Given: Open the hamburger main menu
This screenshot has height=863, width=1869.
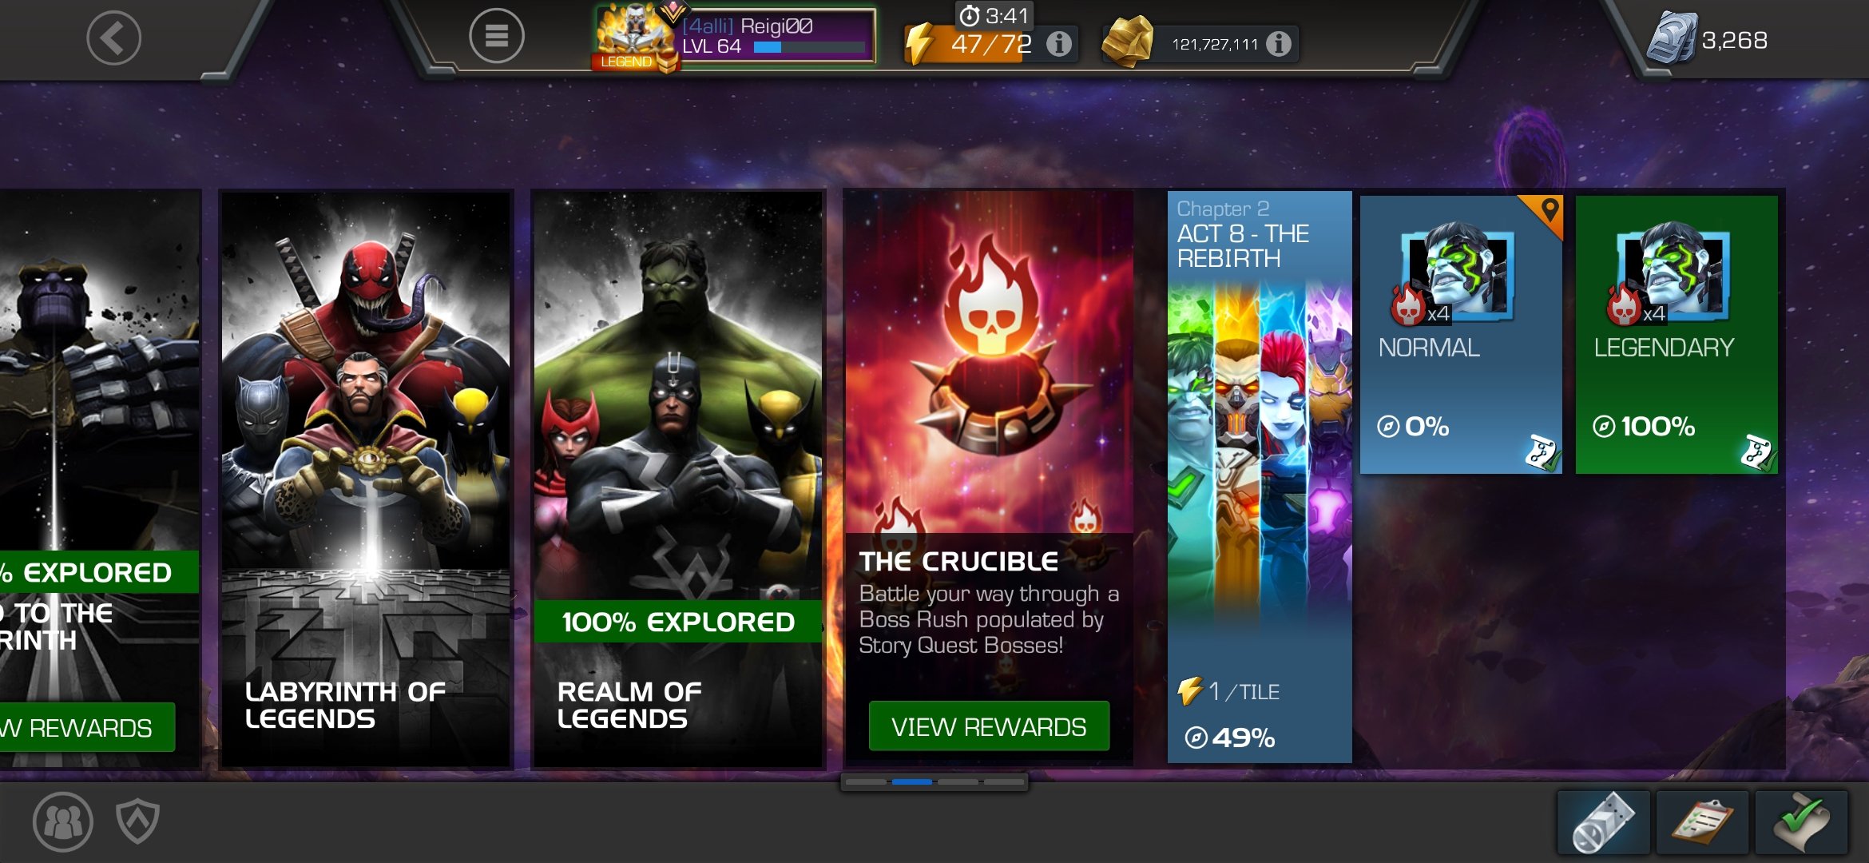Looking at the screenshot, I should click(496, 36).
